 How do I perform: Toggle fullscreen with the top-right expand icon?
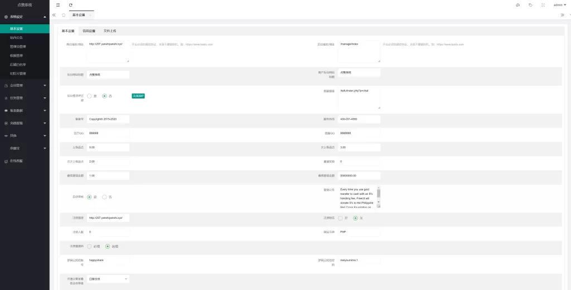pos(543,5)
